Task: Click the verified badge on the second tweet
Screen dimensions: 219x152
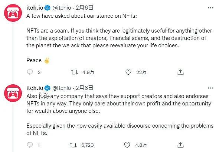Action: 48,88
